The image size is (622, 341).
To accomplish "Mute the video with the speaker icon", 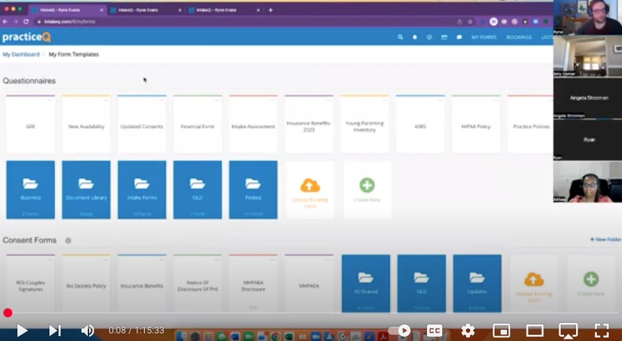I will (88, 331).
